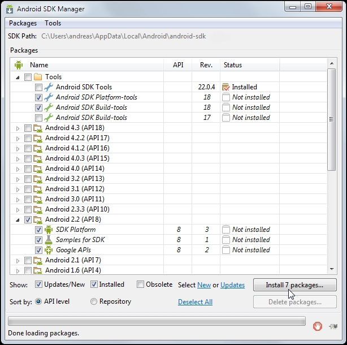Click Android 4.0.3 (API 15) folder icon

click(38, 159)
